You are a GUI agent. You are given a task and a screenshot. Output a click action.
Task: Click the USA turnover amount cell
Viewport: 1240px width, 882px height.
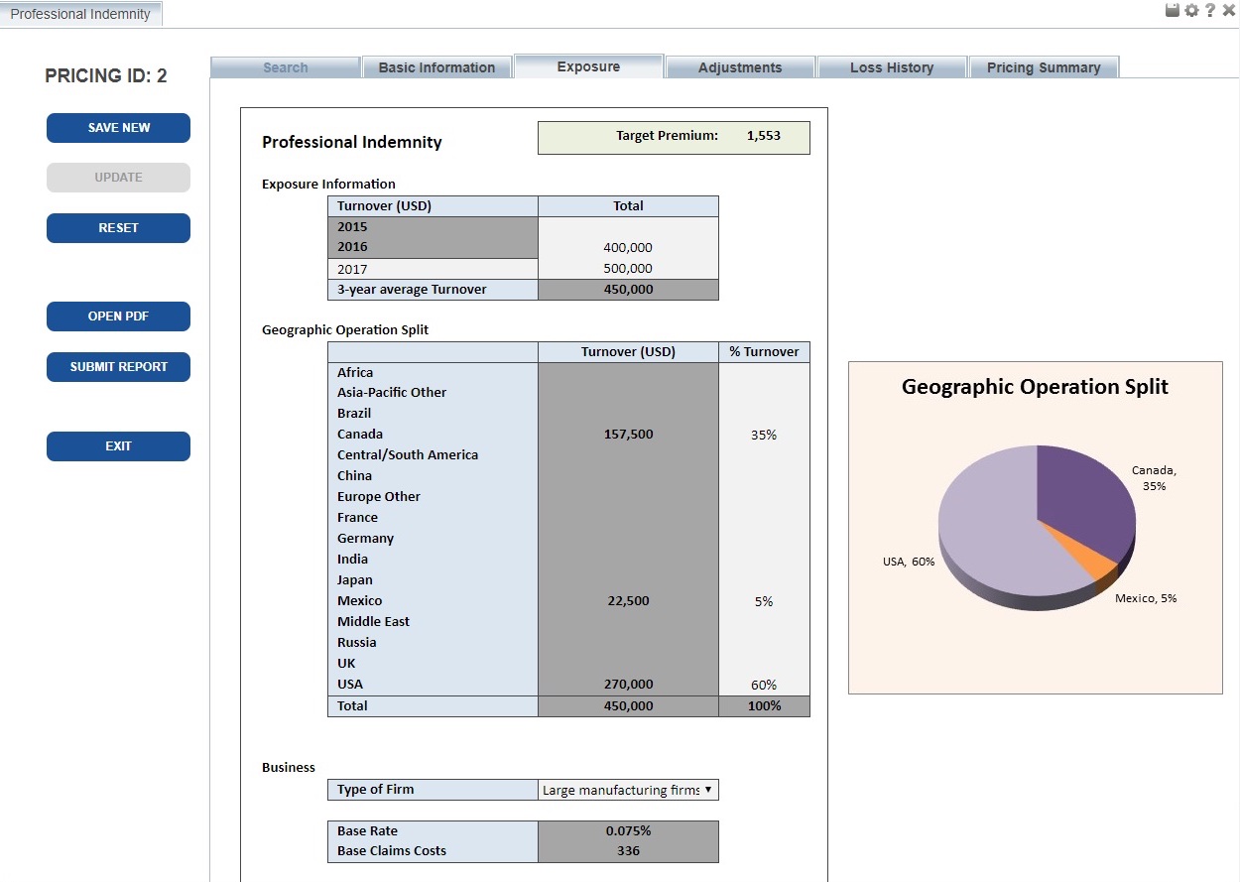point(628,684)
